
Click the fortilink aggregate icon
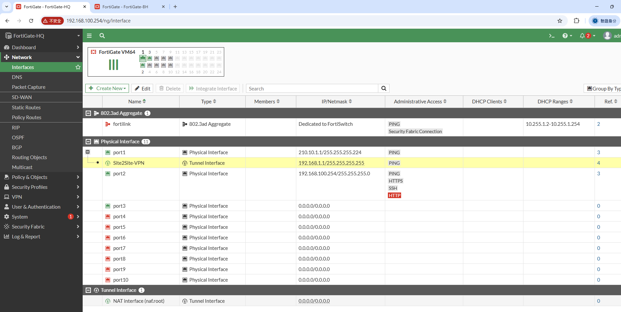108,124
